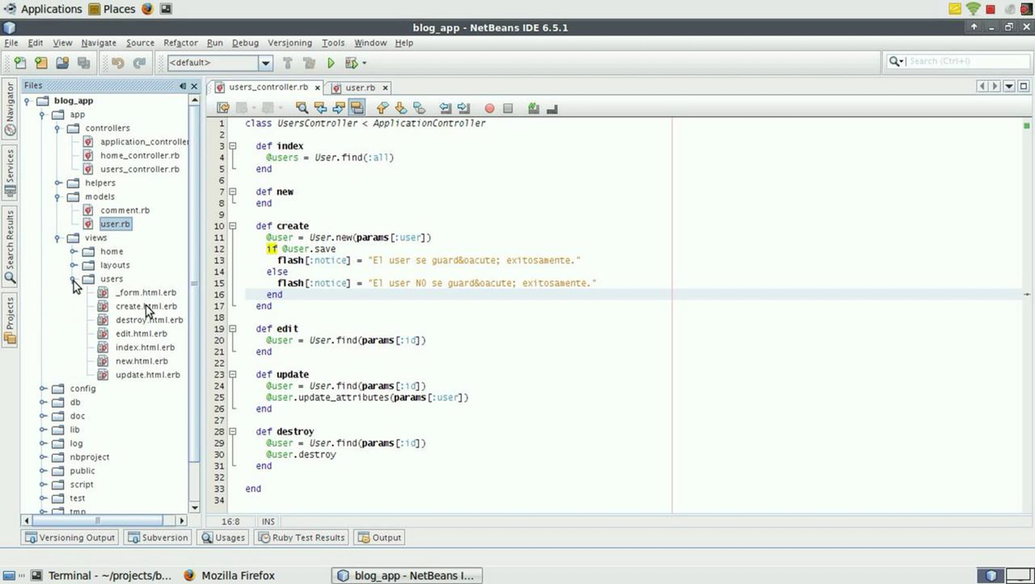
Task: Open the Tools menu
Action: tap(333, 43)
